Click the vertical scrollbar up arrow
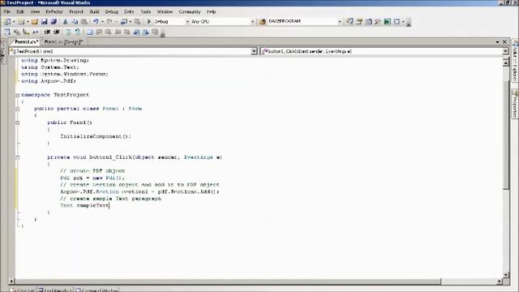This screenshot has height=292, width=519. click(x=505, y=62)
